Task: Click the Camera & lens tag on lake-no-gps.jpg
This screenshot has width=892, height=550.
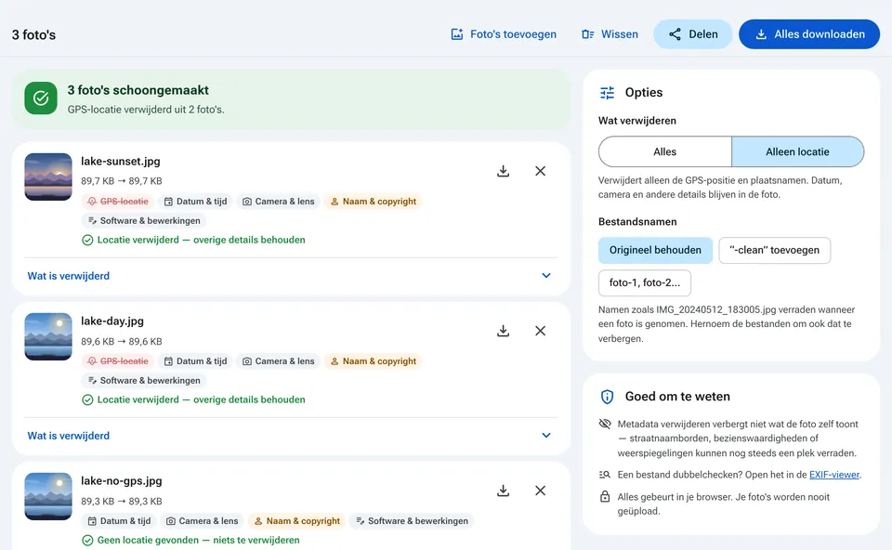Action: coord(203,521)
